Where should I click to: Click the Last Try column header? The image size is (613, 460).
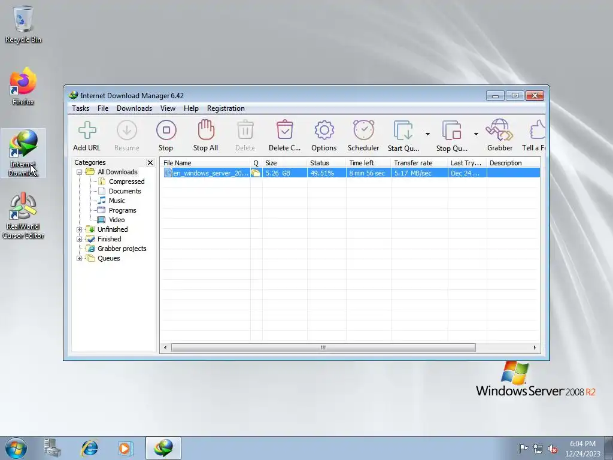pos(467,163)
